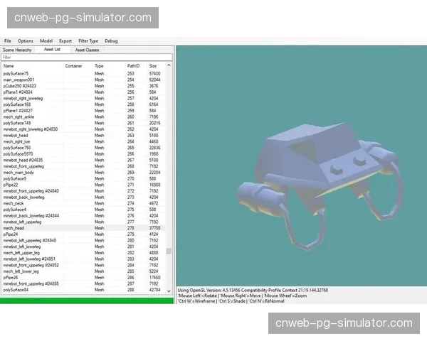Click the Type column header

[100, 66]
